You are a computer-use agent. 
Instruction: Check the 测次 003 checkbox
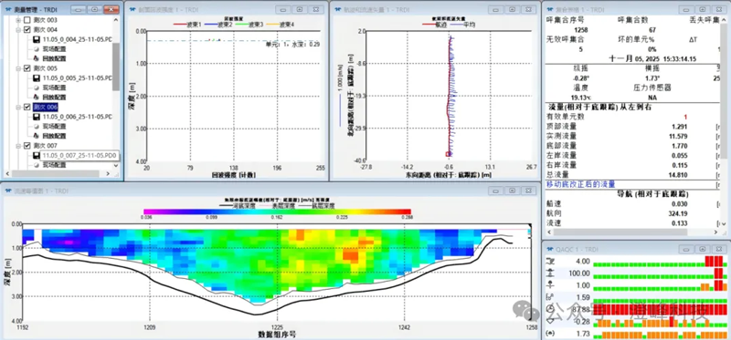(27, 20)
